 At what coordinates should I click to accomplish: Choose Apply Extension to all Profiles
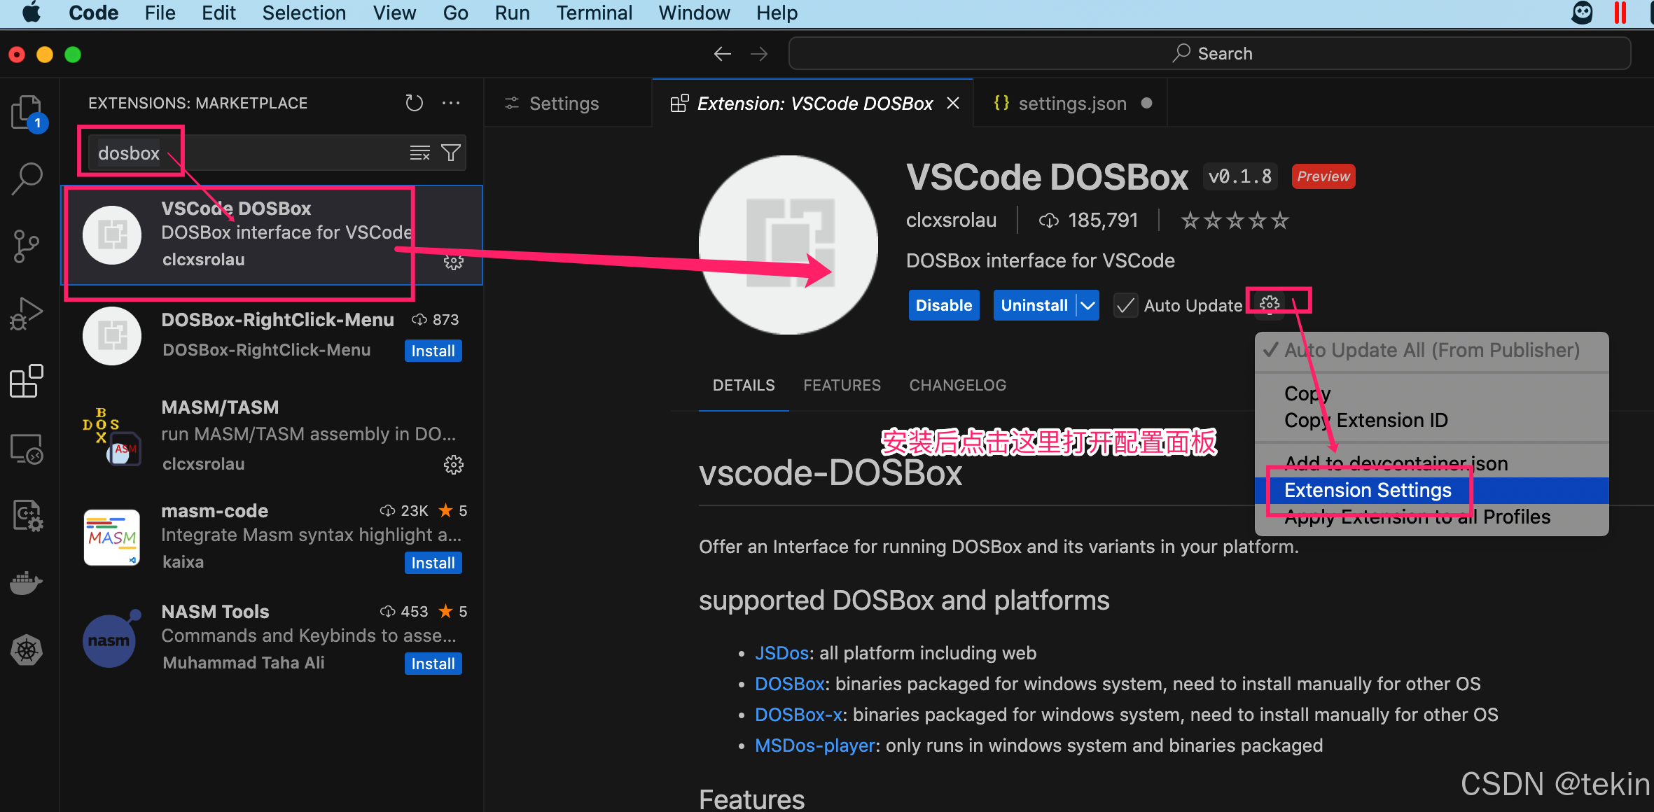pyautogui.click(x=1431, y=517)
